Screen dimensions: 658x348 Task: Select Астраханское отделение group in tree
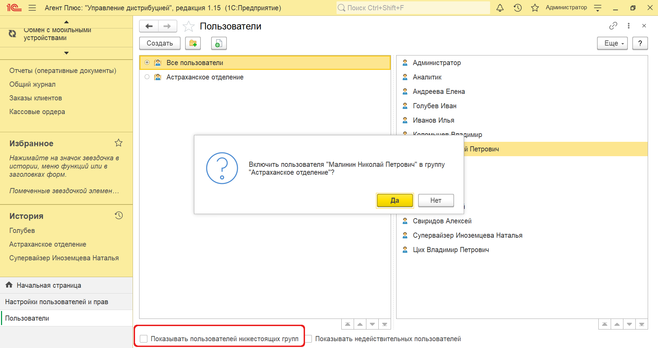[205, 77]
